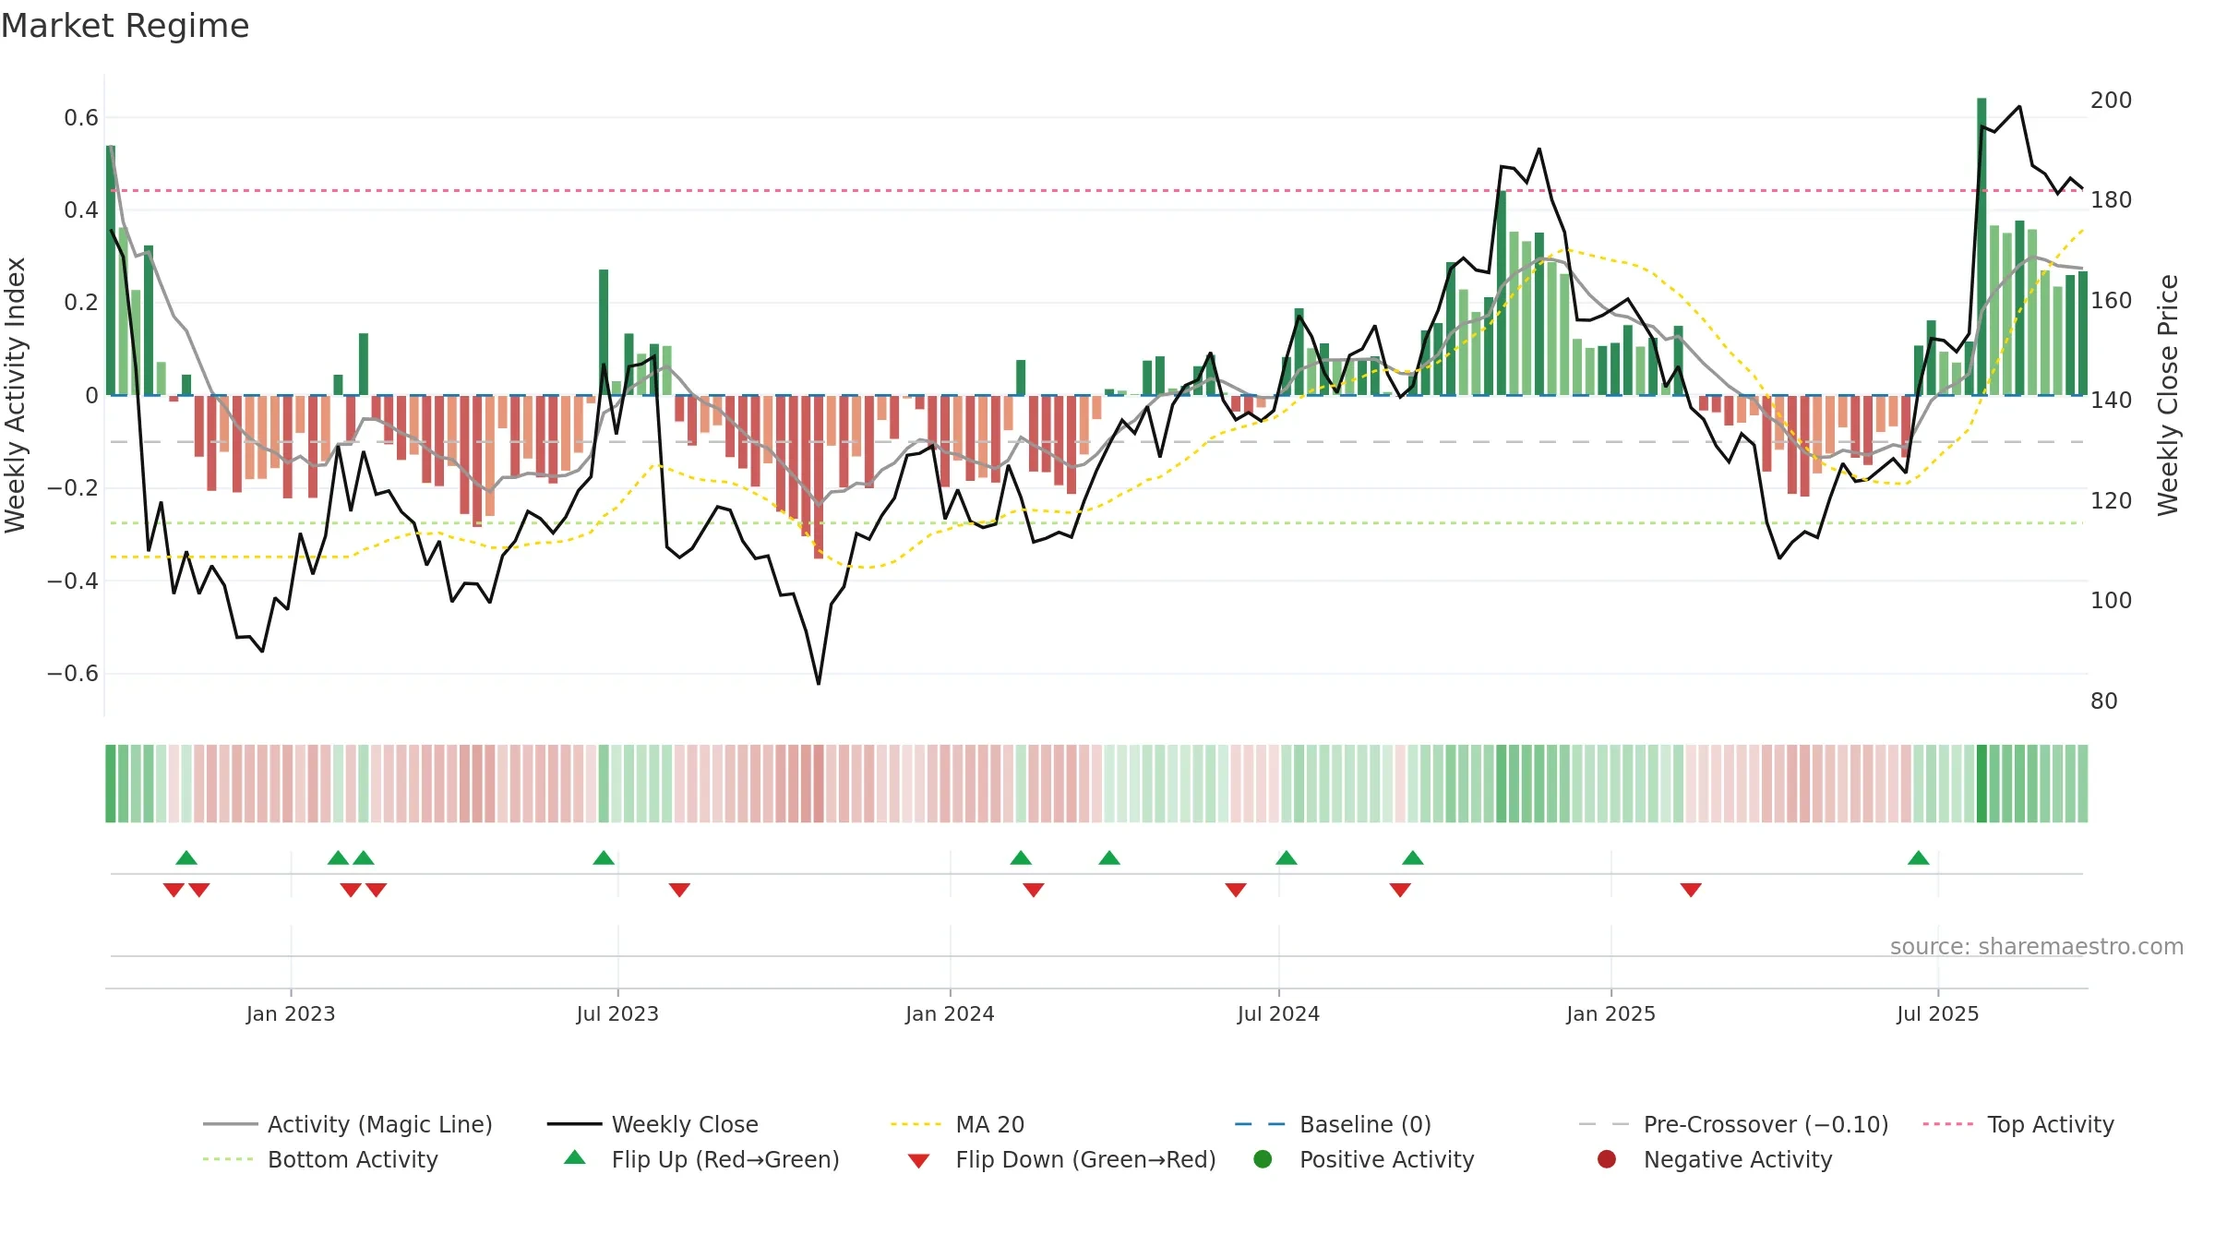The width and height of the screenshot is (2215, 1246).
Task: Click the red Flip Down triangle legend icon
Action: click(x=918, y=1161)
